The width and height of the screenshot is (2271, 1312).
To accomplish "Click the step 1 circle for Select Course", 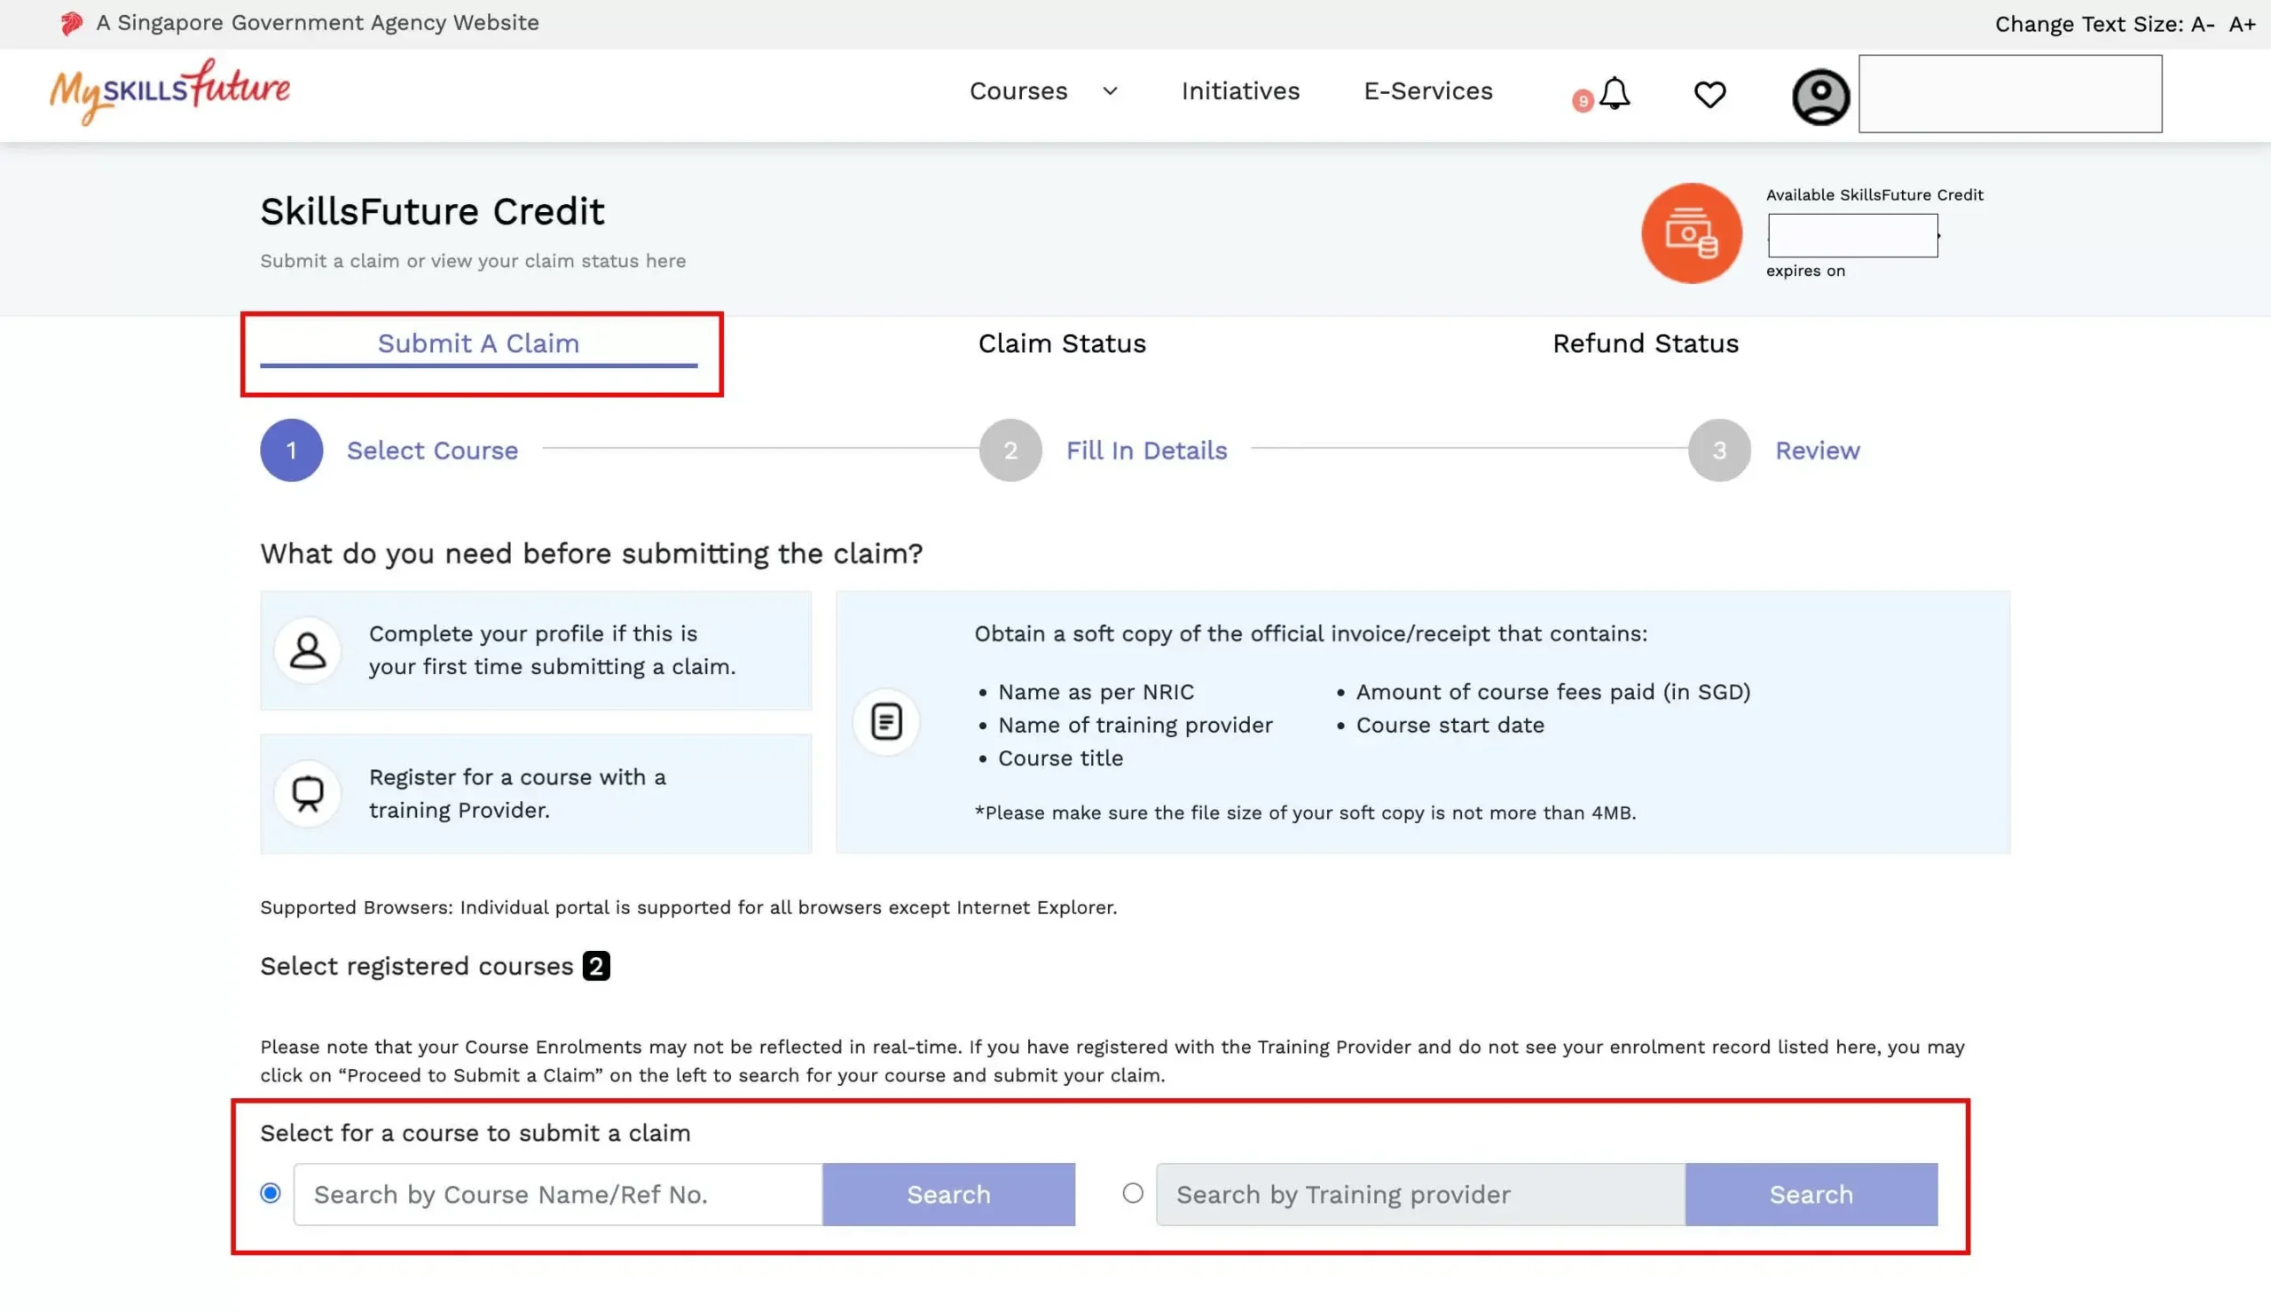I will click(291, 450).
